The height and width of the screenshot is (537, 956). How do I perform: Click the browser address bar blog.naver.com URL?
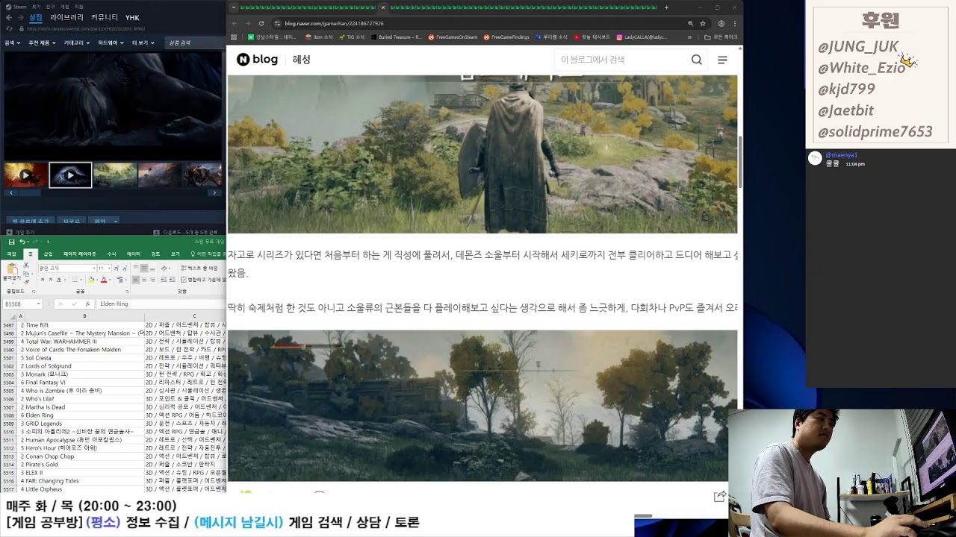(334, 23)
